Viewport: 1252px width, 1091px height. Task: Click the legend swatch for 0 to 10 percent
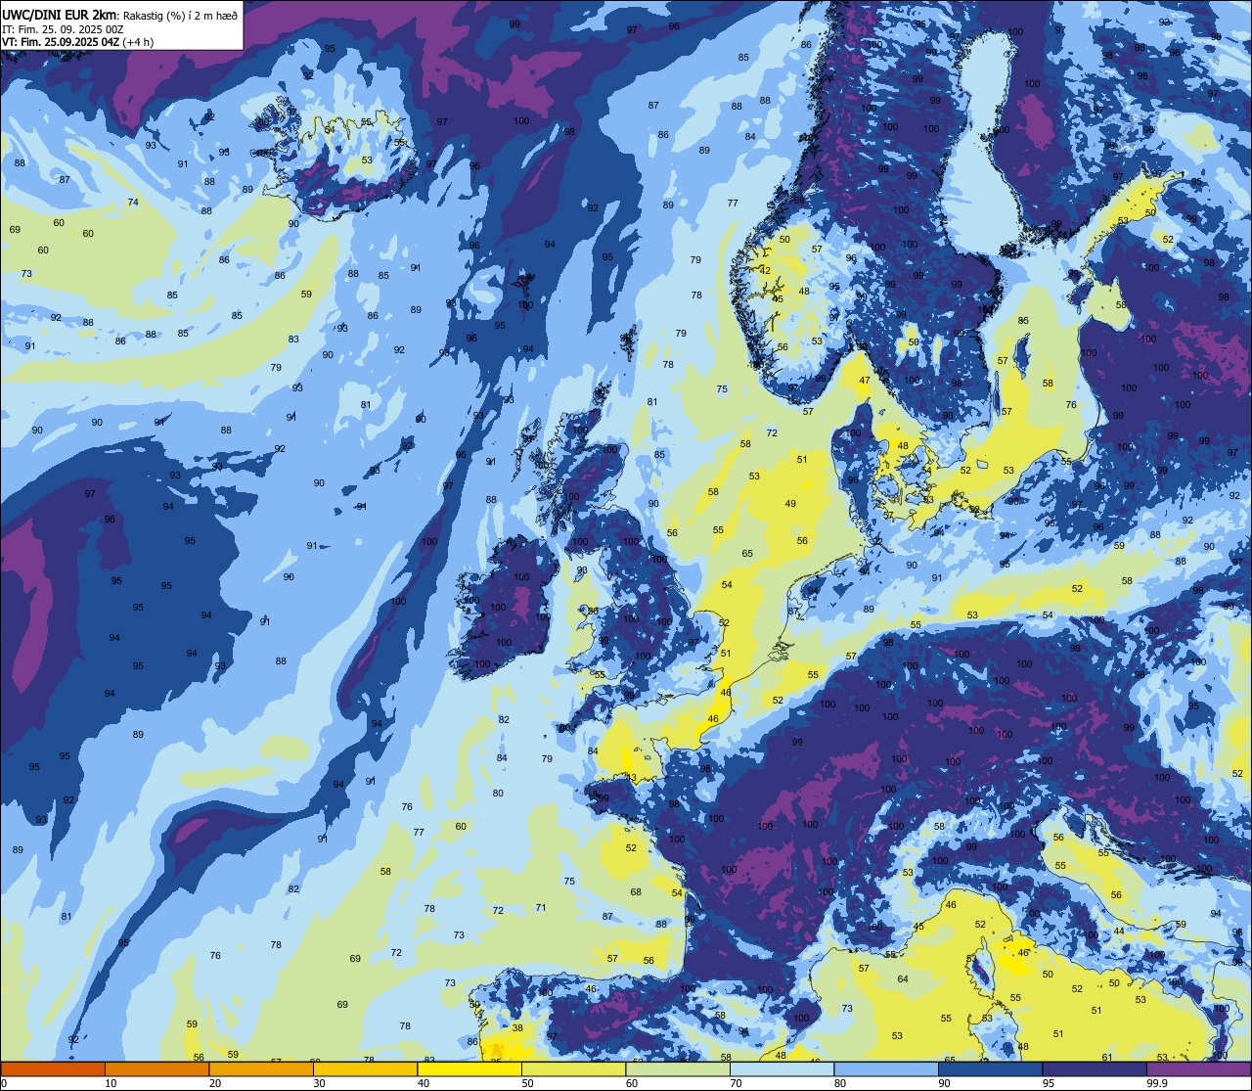(53, 1068)
